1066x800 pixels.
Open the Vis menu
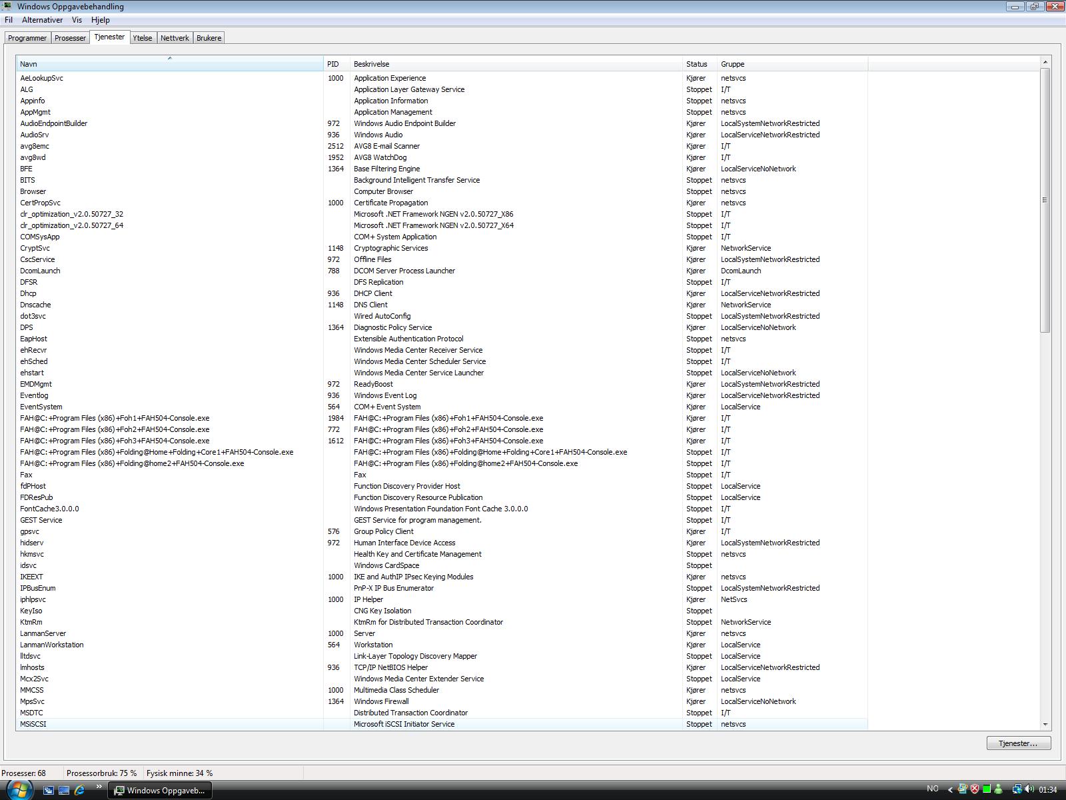tap(77, 20)
